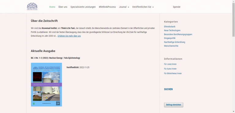Open Besondere Bevölkerungsgruppen category
The image size is (235, 113).
pyautogui.click(x=178, y=34)
